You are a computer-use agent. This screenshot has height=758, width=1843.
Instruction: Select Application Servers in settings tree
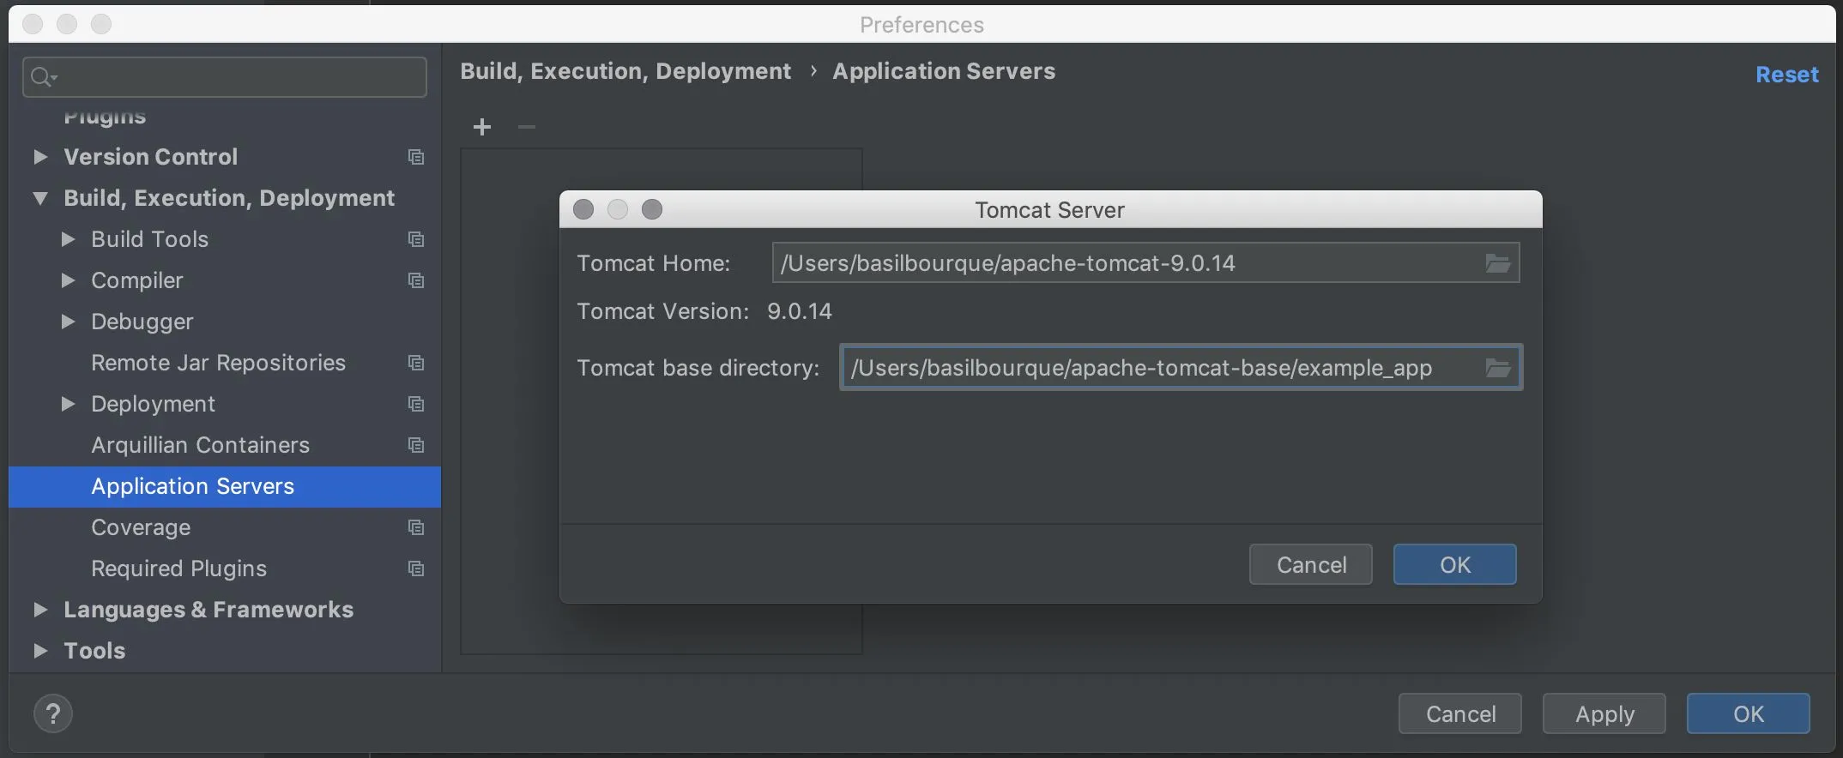(225, 486)
